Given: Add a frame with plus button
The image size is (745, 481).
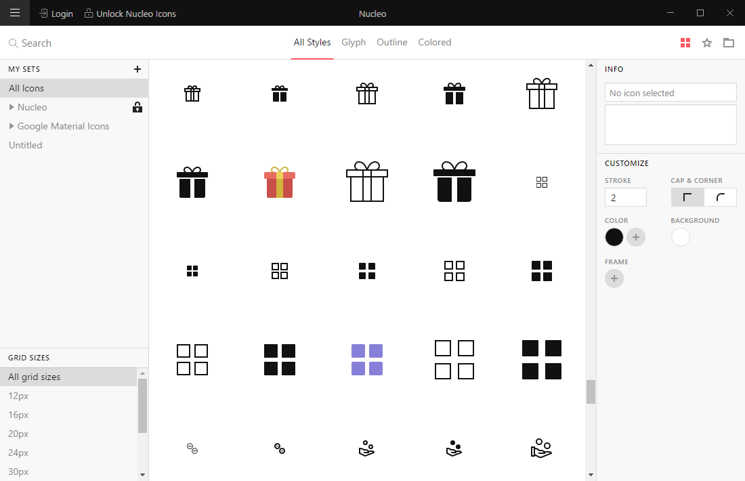Looking at the screenshot, I should (x=614, y=278).
